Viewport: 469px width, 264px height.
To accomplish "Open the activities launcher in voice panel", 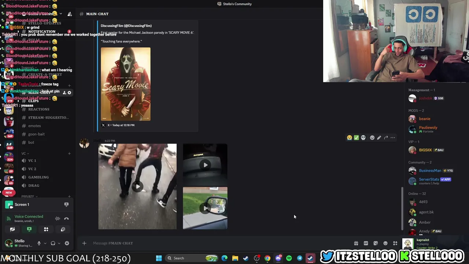I will click(46, 229).
